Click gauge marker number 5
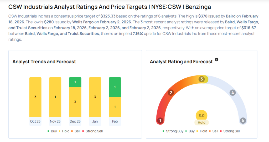This screenshot has height=142, width=269. tap(243, 121)
